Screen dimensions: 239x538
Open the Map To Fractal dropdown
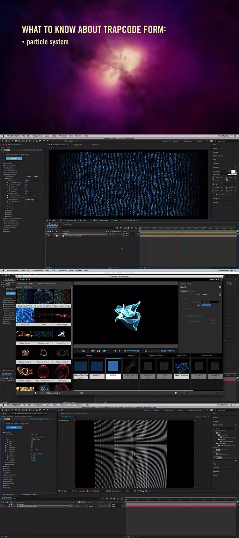click(x=33, y=181)
